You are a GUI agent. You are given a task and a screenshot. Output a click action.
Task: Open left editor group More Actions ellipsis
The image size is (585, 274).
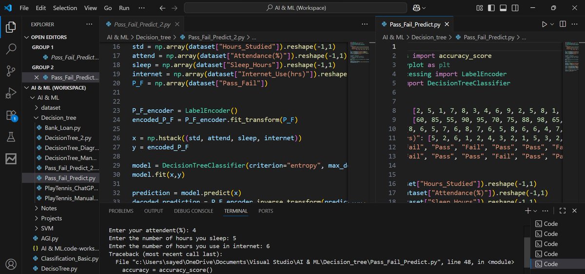click(365, 24)
